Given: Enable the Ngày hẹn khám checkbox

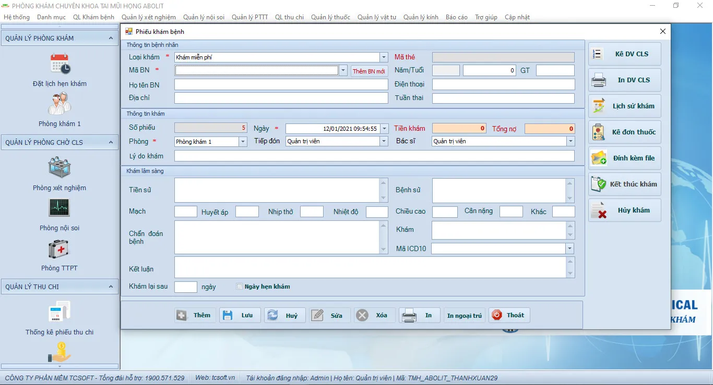Looking at the screenshot, I should tap(240, 287).
